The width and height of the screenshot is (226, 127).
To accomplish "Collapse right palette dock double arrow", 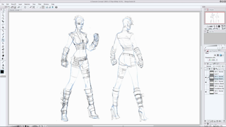I will pyautogui.click(x=204, y=7).
